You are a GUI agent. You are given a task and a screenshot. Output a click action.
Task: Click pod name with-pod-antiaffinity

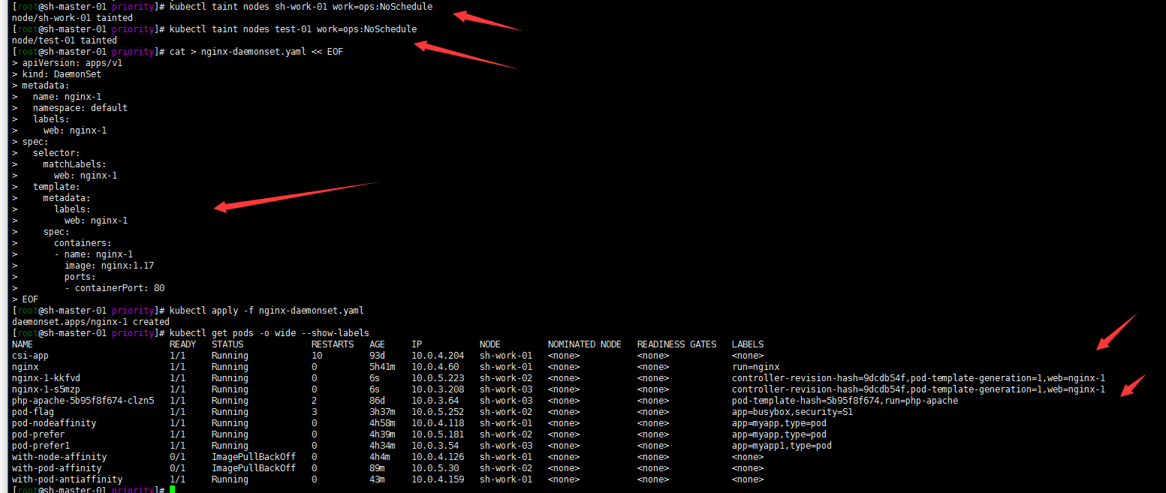[x=67, y=479]
